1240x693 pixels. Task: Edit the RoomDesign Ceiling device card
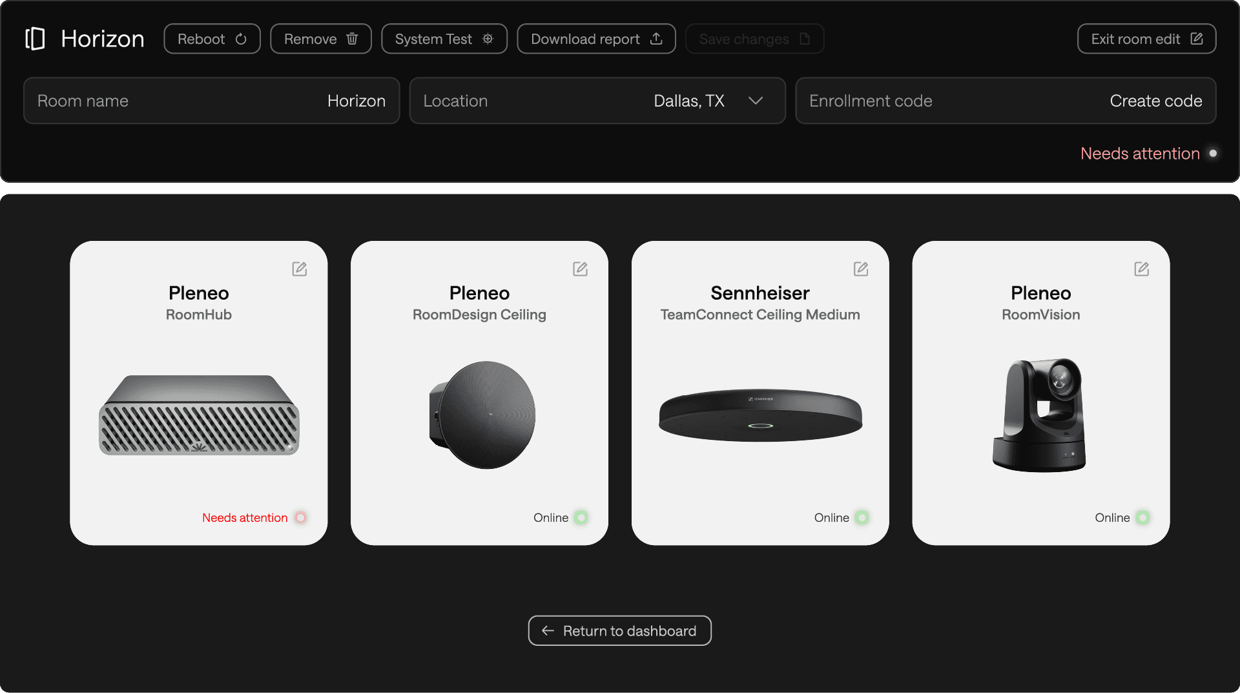point(580,269)
